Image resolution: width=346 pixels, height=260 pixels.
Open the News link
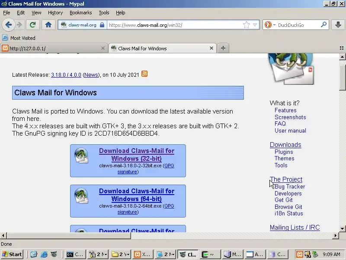point(91,75)
